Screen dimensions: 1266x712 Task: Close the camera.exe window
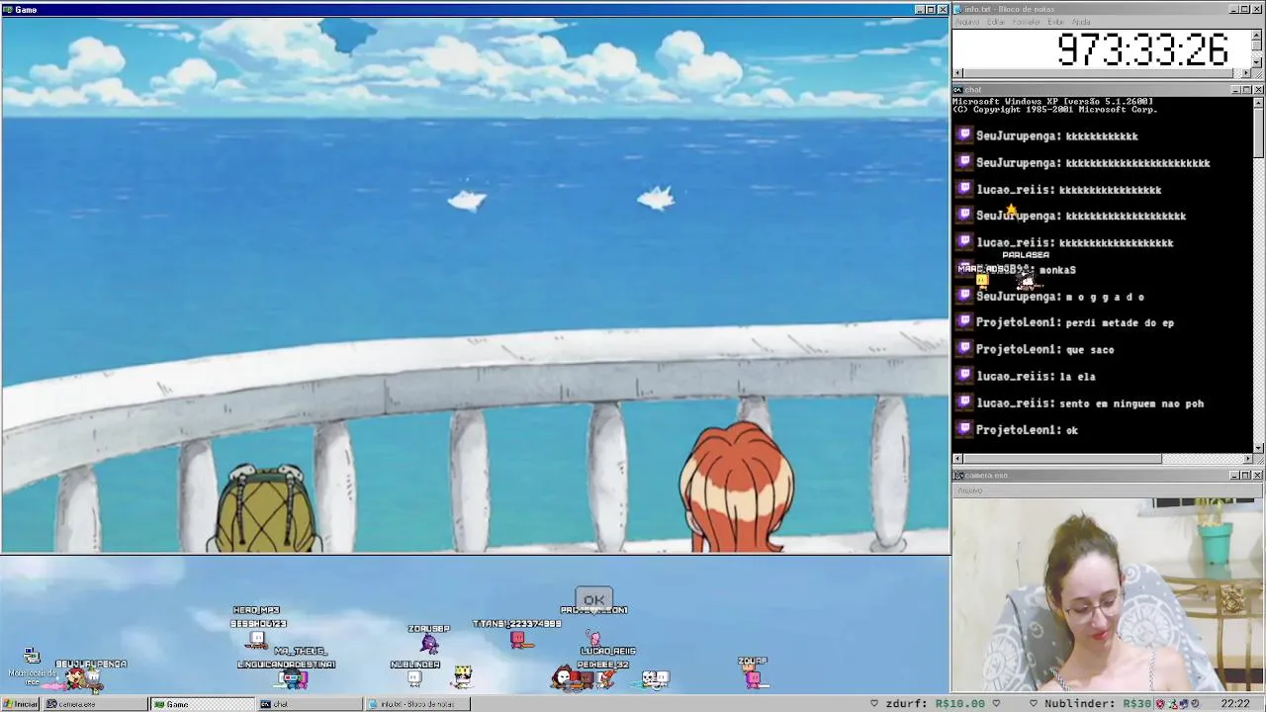tap(1258, 476)
